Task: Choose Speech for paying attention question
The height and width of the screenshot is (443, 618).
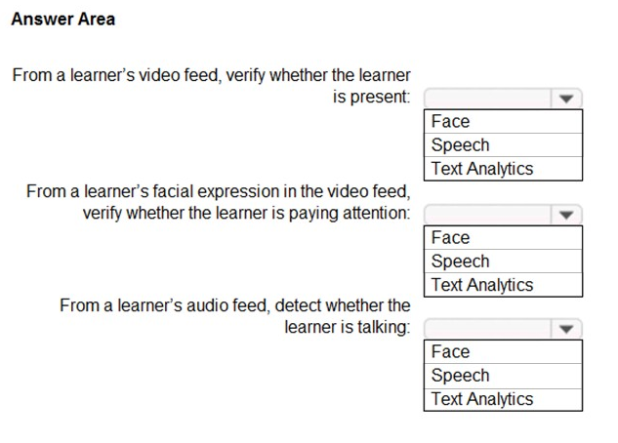Action: (x=503, y=262)
